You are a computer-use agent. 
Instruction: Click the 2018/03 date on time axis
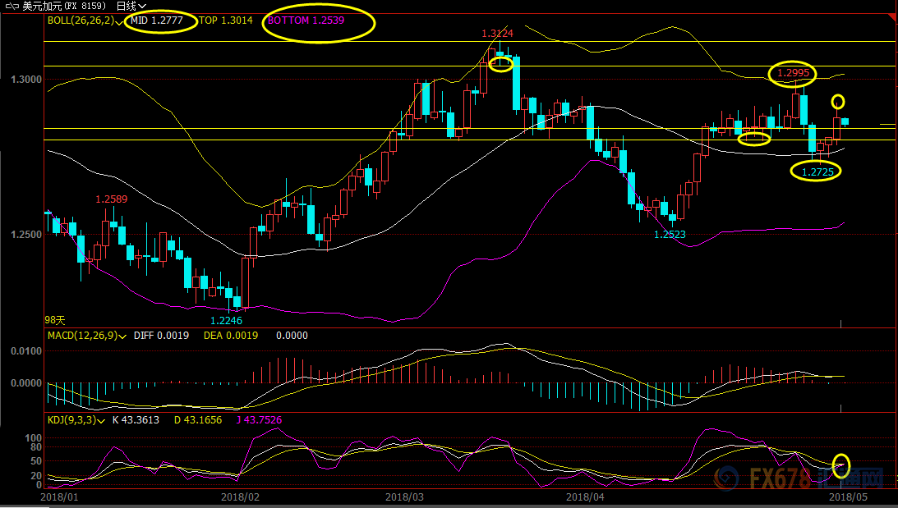(x=405, y=497)
